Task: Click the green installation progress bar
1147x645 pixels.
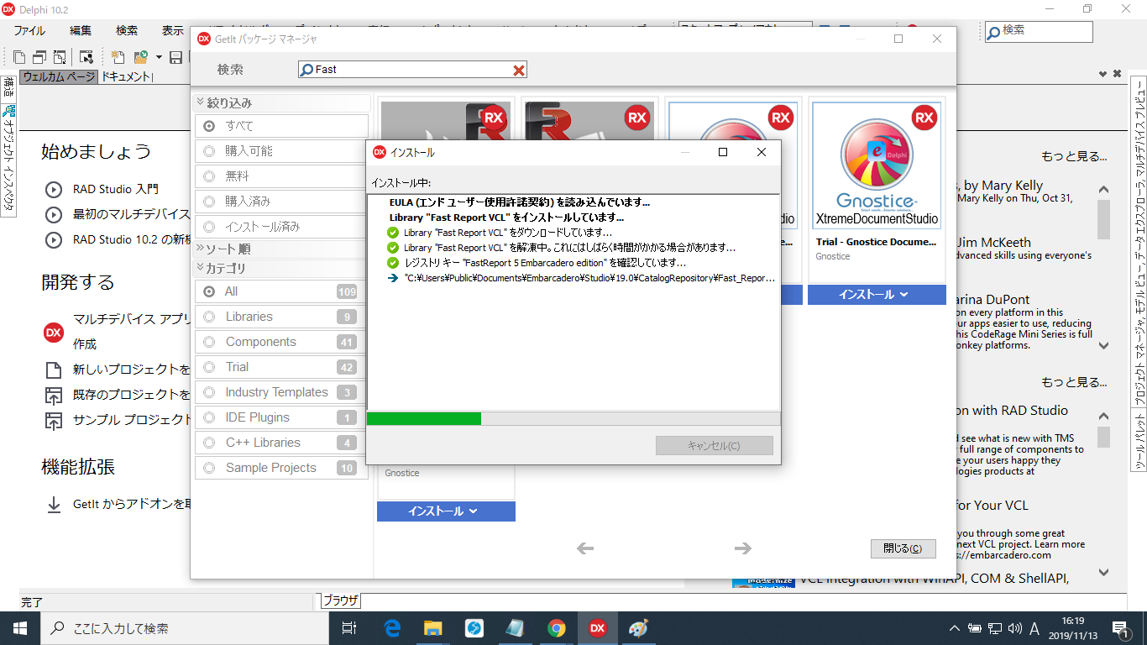Action: click(x=424, y=418)
